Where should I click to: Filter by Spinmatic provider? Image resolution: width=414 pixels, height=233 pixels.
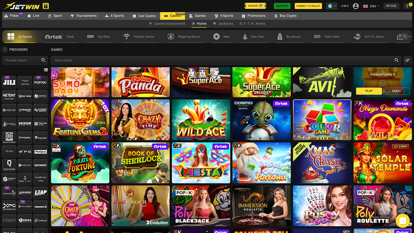click(x=40, y=165)
